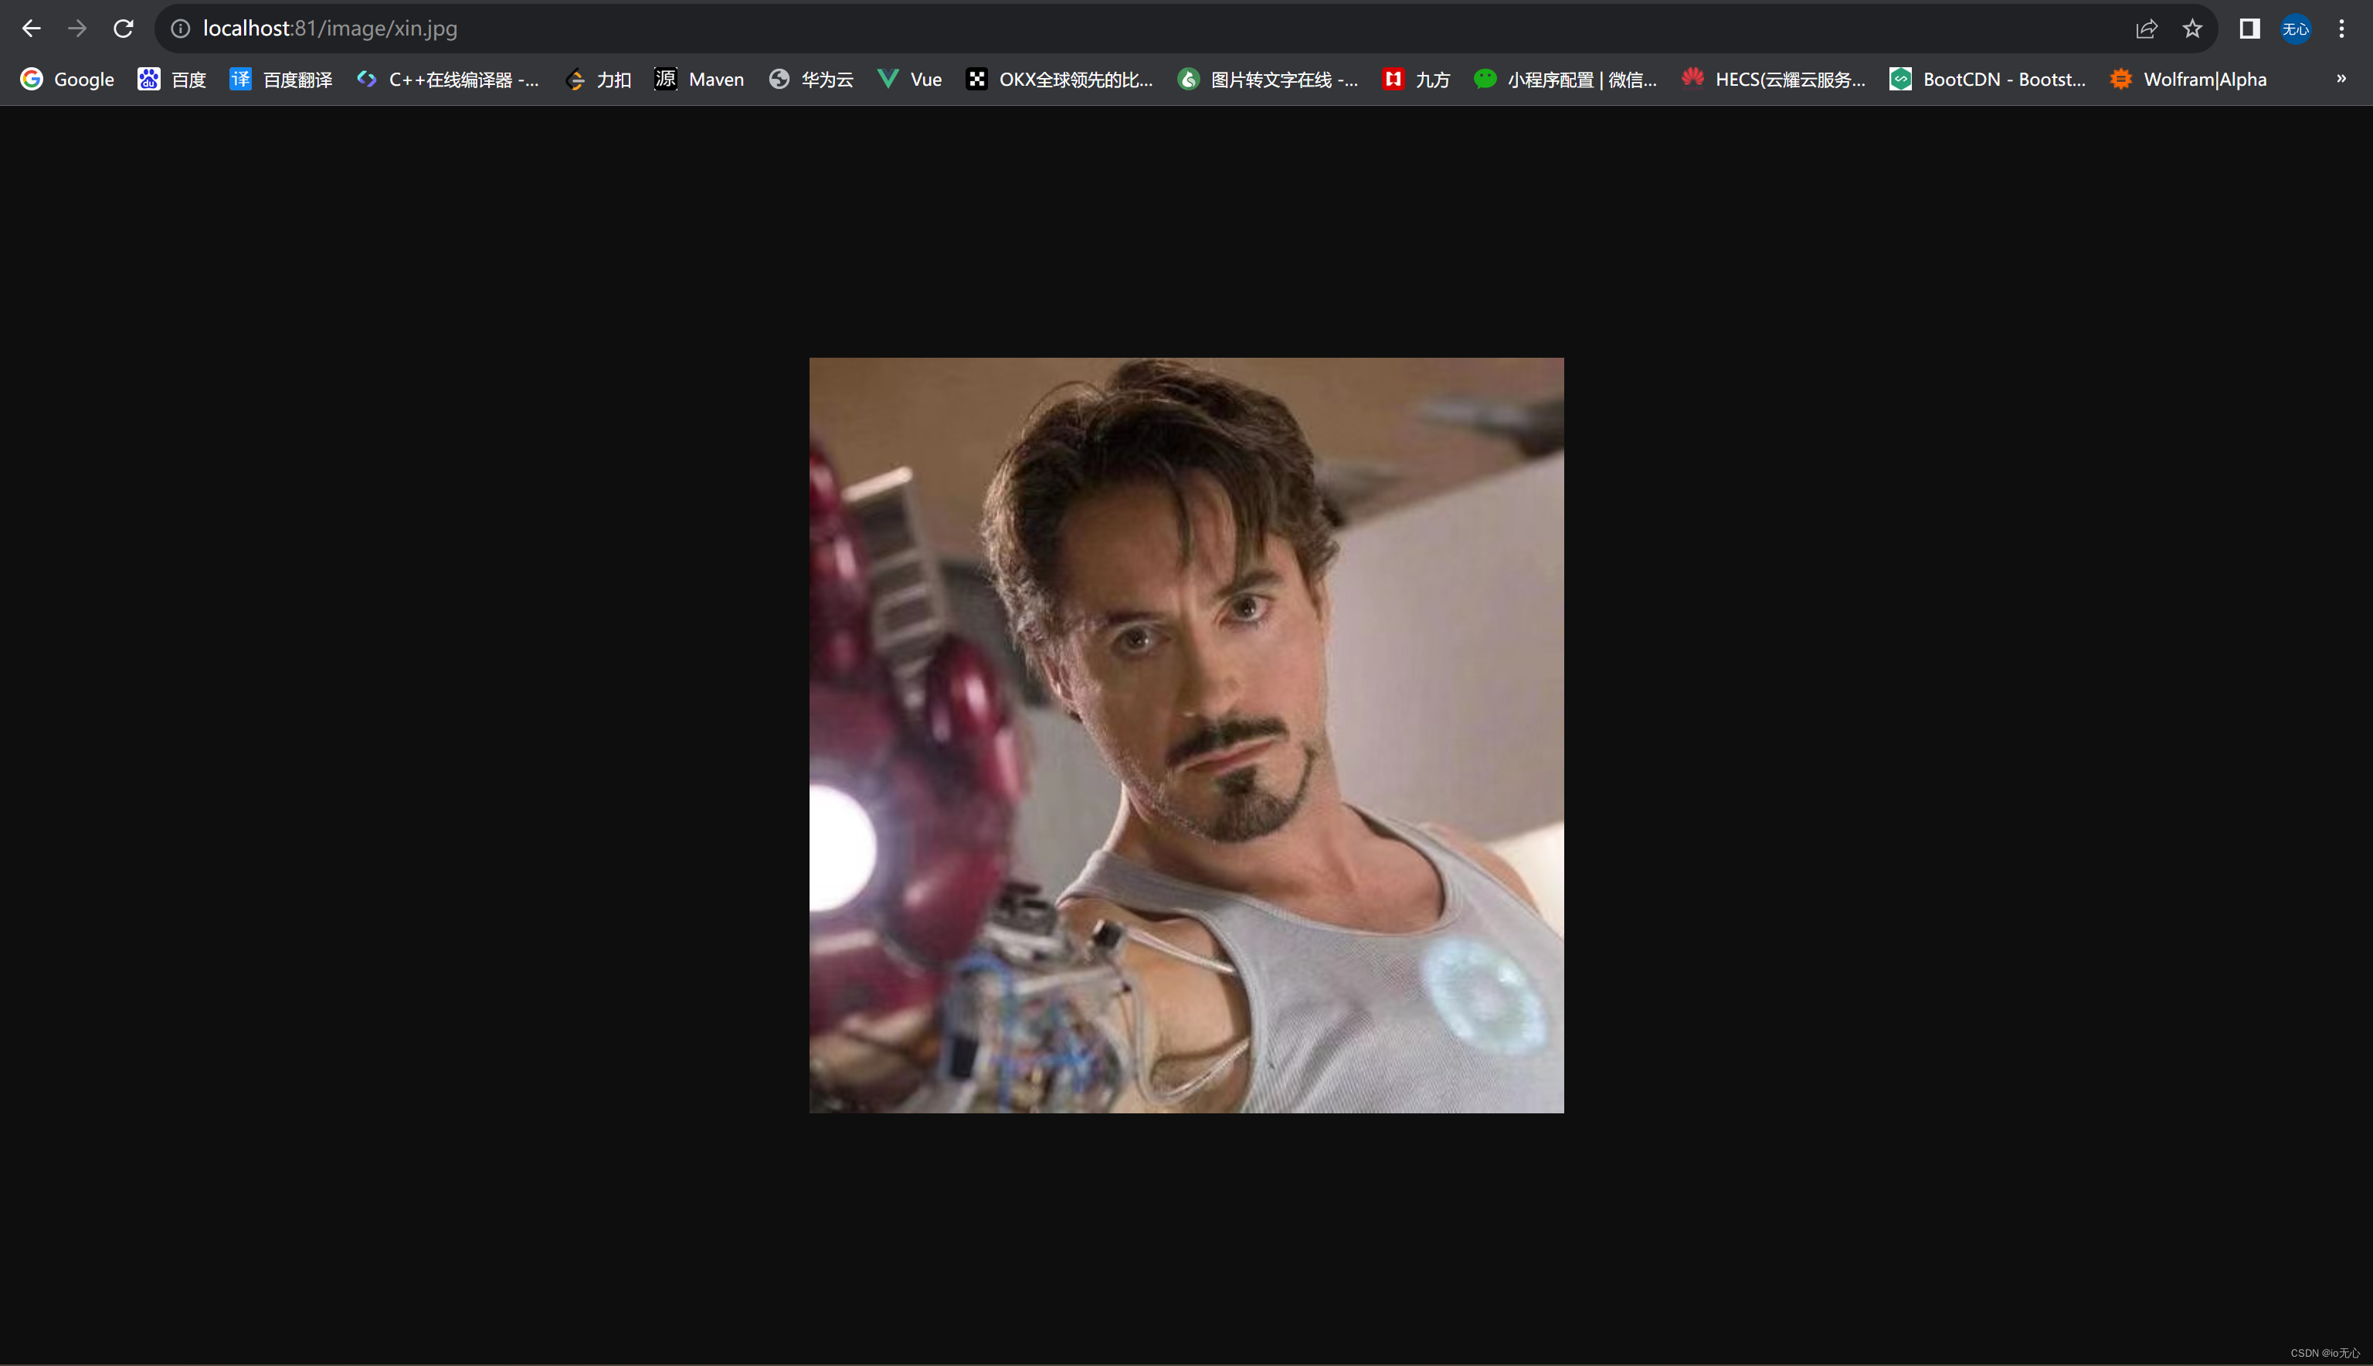The image size is (2373, 1366).
Task: Open the Google bookmark
Action: point(67,80)
